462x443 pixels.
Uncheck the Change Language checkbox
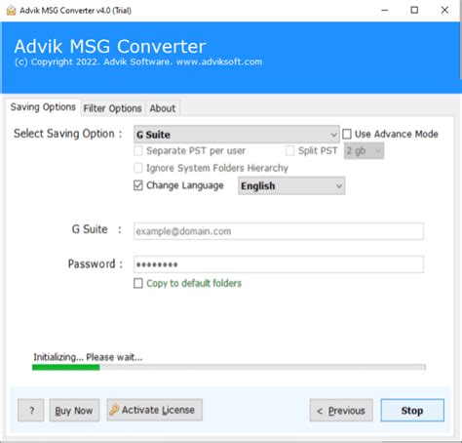[138, 185]
